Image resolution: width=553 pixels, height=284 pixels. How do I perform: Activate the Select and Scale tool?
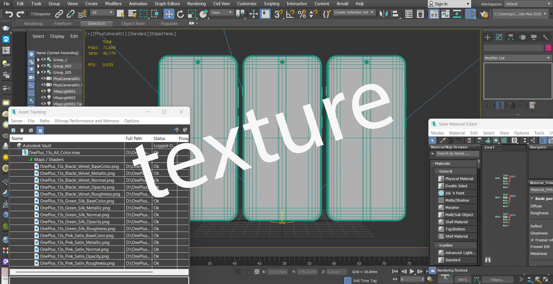click(x=192, y=14)
